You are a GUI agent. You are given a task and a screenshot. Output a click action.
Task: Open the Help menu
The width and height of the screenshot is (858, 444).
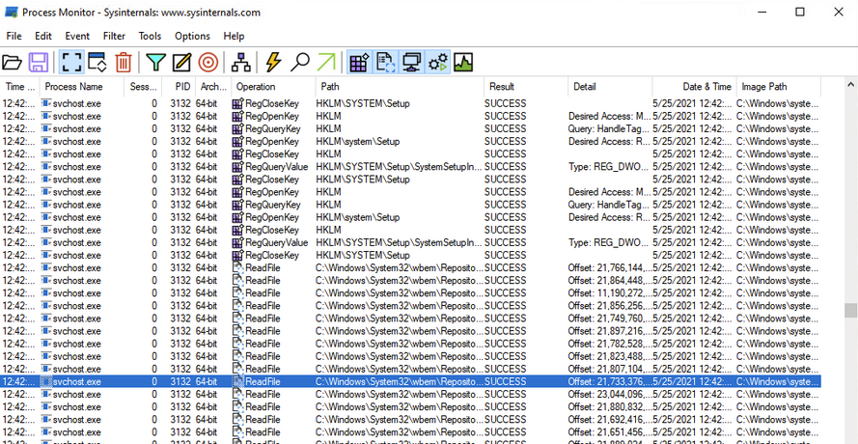tap(234, 36)
